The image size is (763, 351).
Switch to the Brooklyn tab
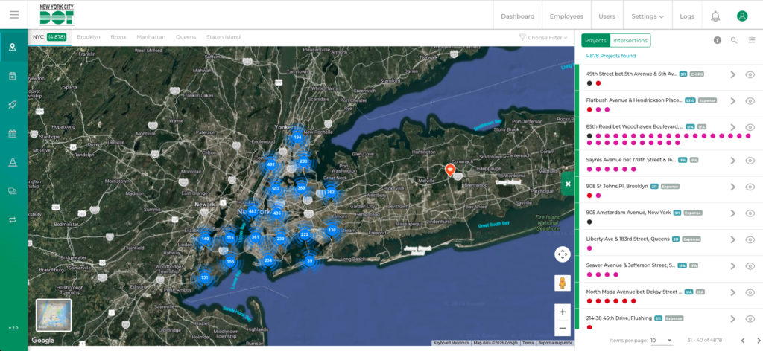click(89, 36)
